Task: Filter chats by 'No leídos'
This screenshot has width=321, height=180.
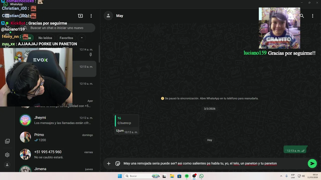Action: tap(45, 38)
